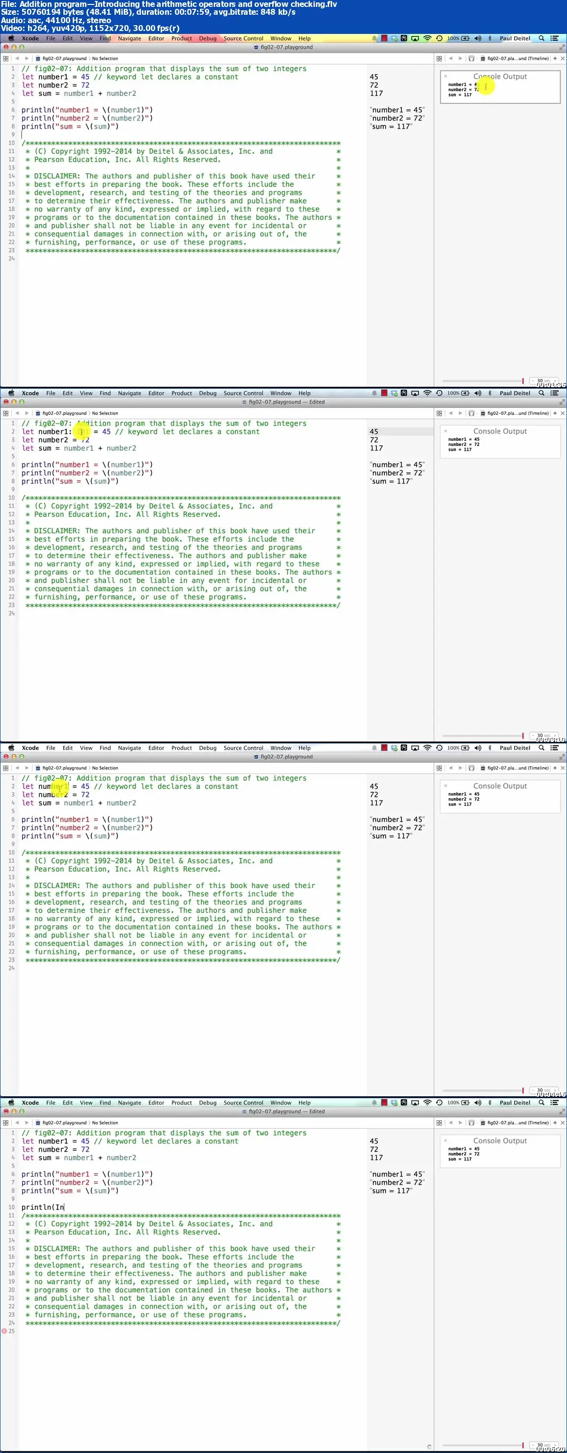The height and width of the screenshot is (1453, 567).
Task: Open the Product menu in the third frame
Action: (181, 748)
